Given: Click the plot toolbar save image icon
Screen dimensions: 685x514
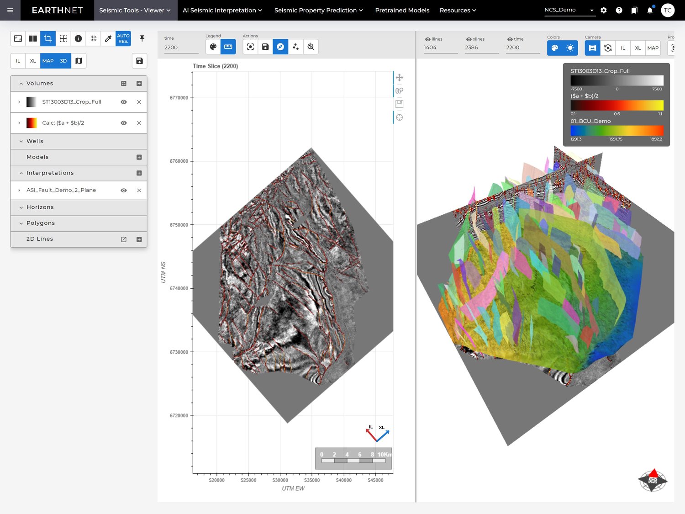Looking at the screenshot, I should pyautogui.click(x=399, y=104).
